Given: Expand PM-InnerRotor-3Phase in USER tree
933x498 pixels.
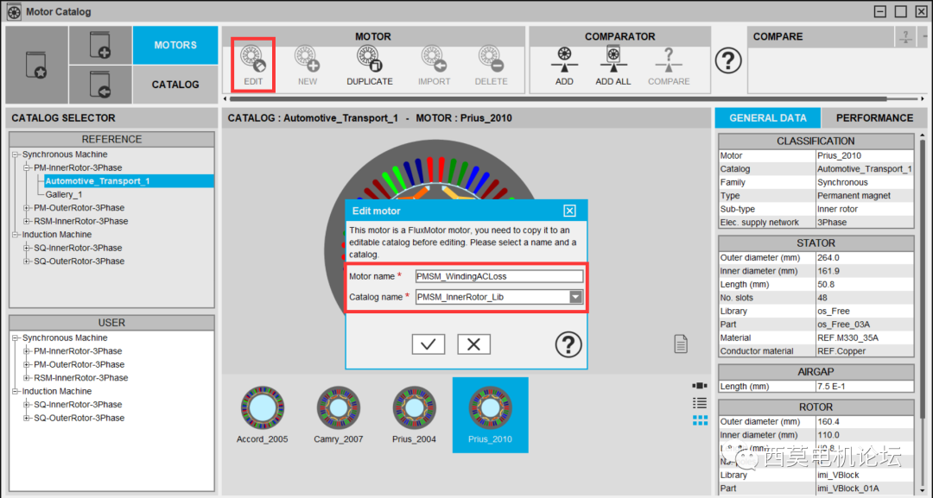Looking at the screenshot, I should point(27,351).
